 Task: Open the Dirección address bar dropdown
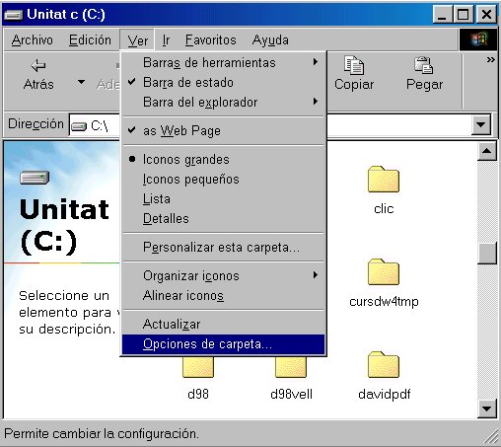pyautogui.click(x=480, y=124)
